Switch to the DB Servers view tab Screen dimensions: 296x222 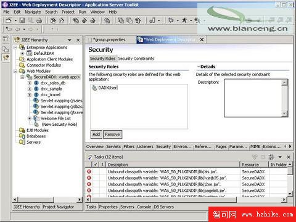pos(164,207)
